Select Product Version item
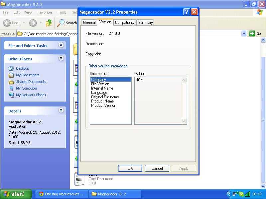 click(111, 105)
